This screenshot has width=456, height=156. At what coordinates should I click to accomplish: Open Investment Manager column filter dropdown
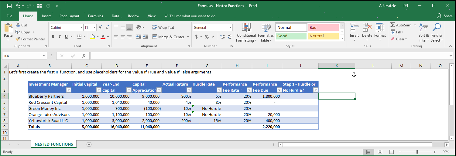[x=69, y=90]
